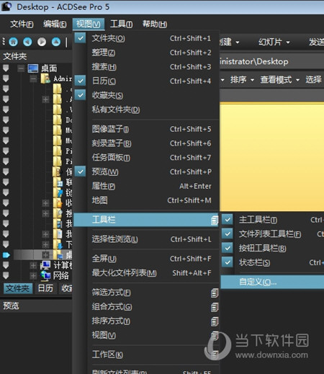
Task: Uncheck 按钮工具栏 option
Action: click(x=228, y=248)
